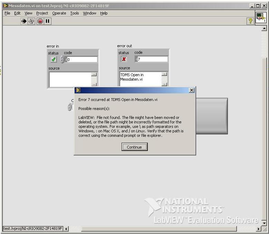The height and width of the screenshot is (234, 269).
Task: Open the Operate menu
Action: (59, 13)
